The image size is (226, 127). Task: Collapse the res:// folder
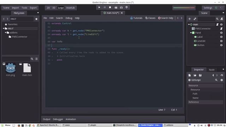click(4, 29)
